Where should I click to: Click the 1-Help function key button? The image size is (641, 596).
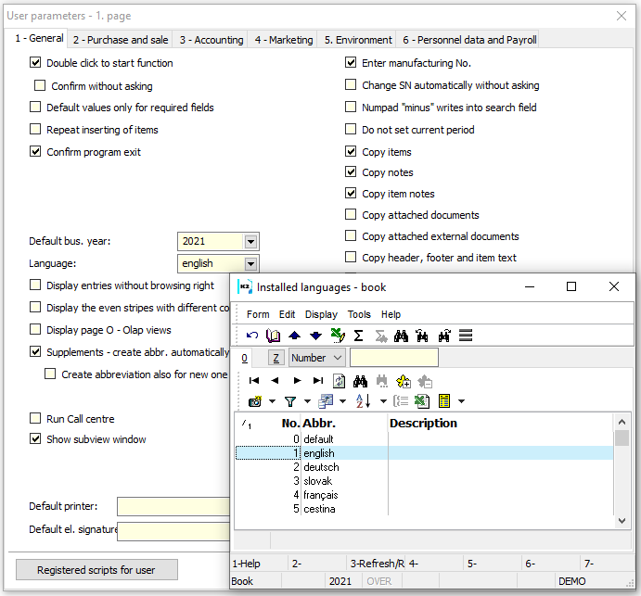pos(259,564)
